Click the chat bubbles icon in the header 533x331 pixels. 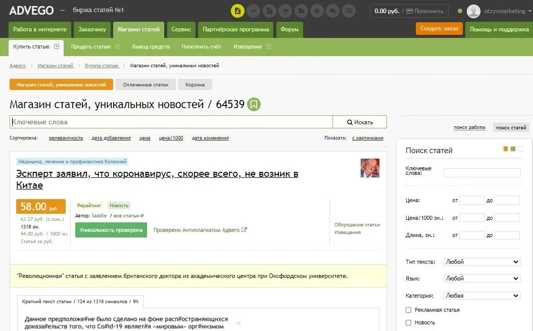333,11
